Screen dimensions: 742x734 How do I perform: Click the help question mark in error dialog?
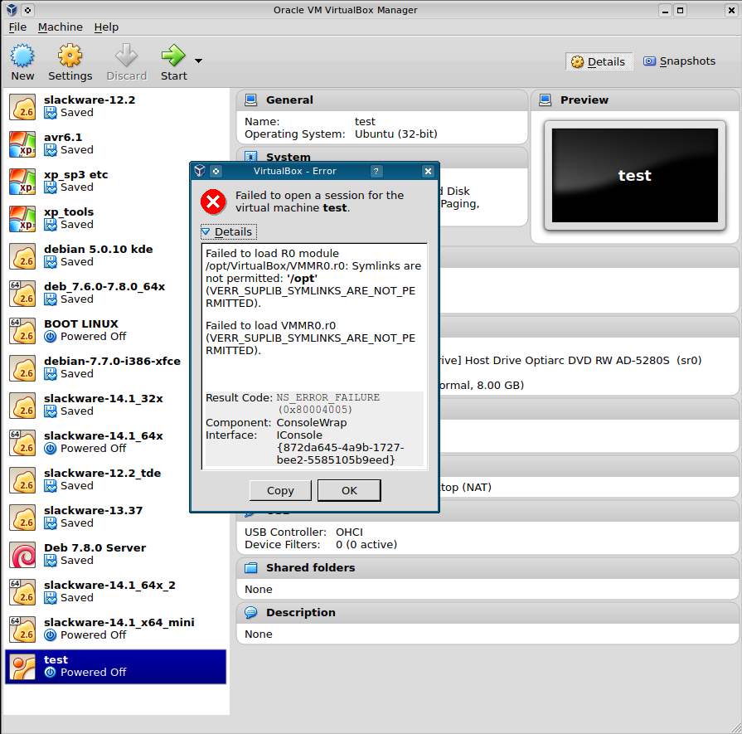[376, 171]
